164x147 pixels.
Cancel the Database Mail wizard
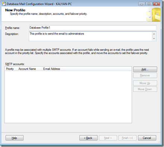(x=147, y=138)
